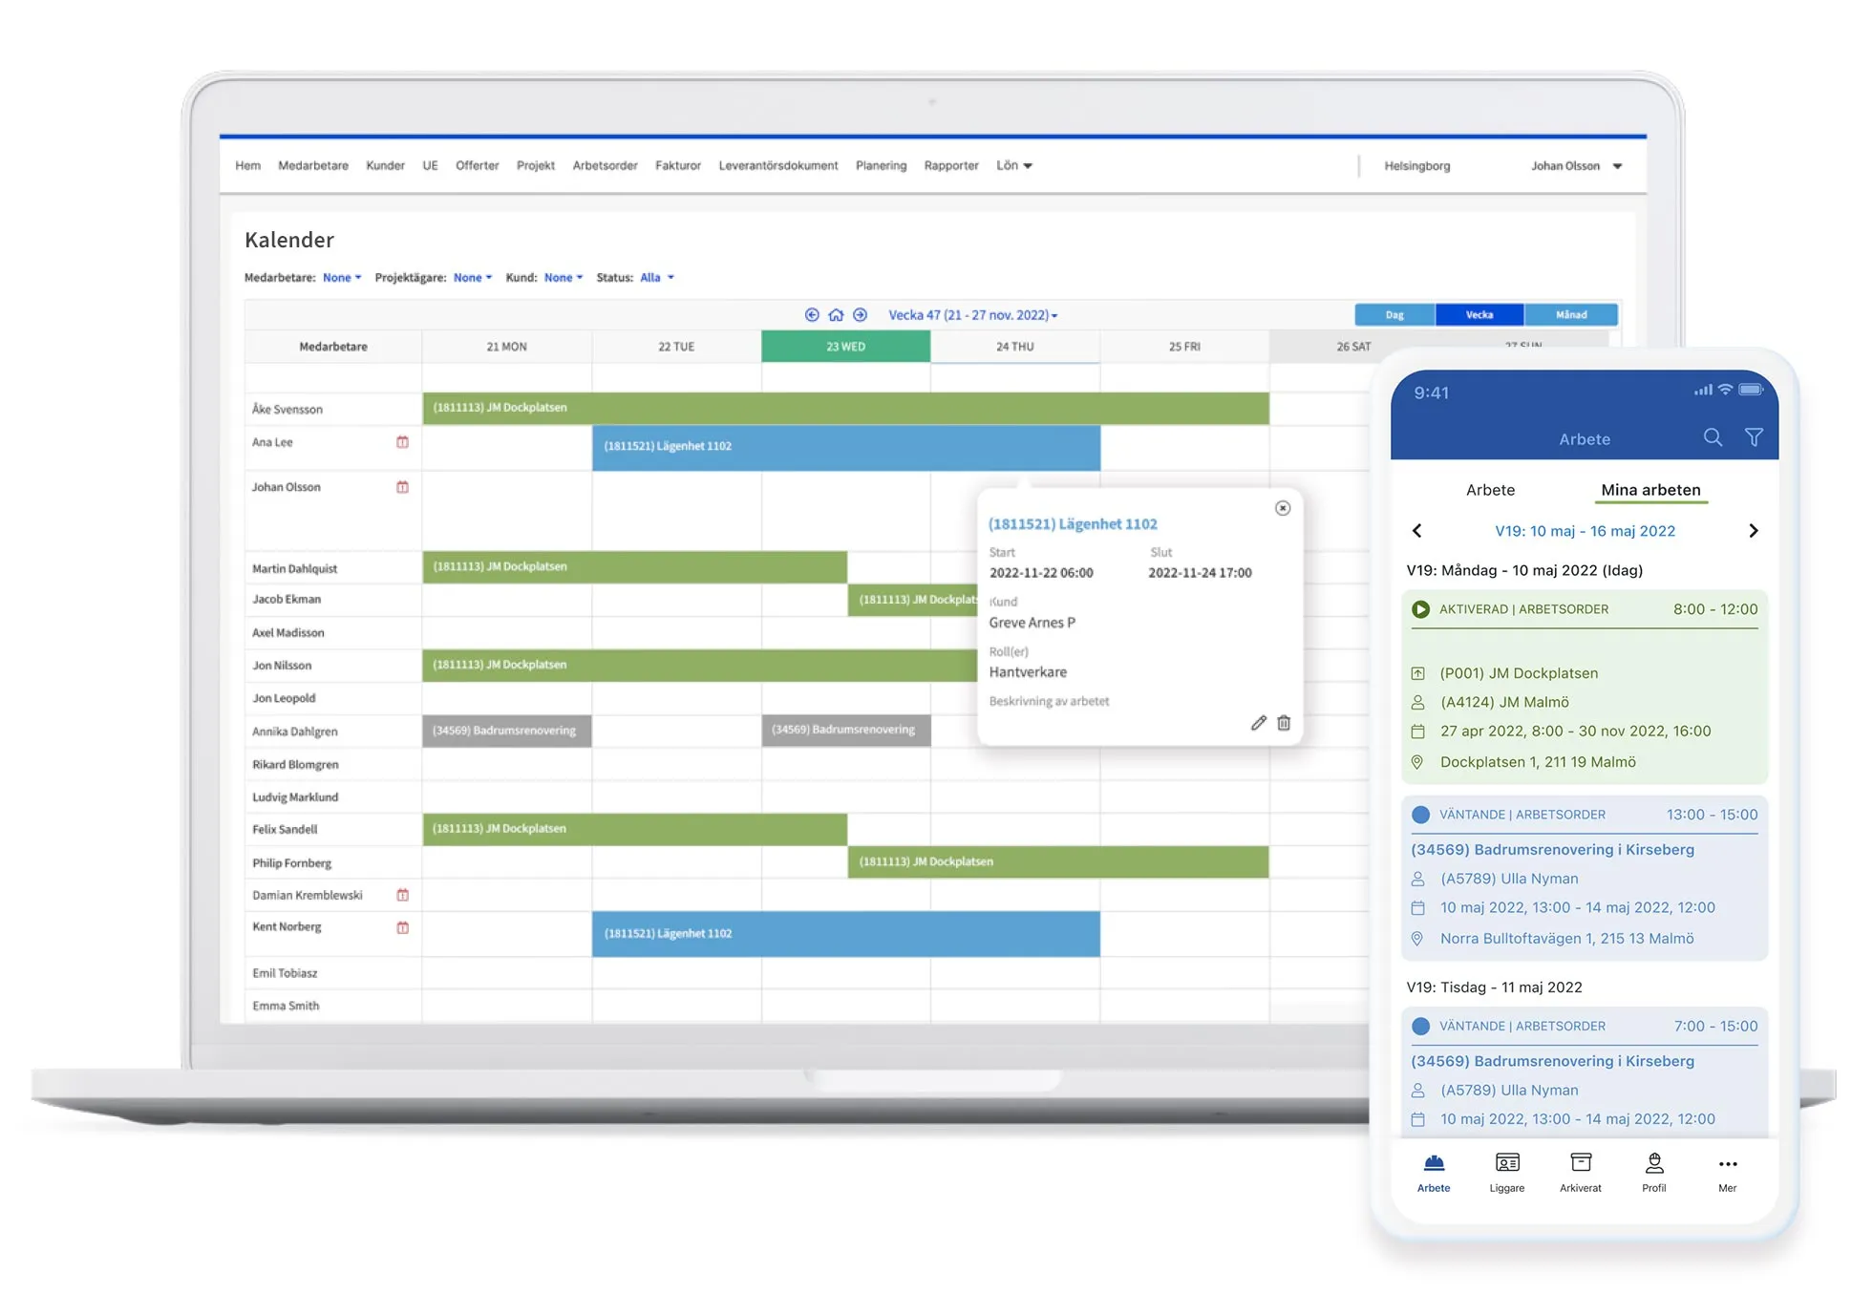This screenshot has width=1873, height=1295.
Task: Go to previous week in mobile app
Action: (x=1416, y=531)
